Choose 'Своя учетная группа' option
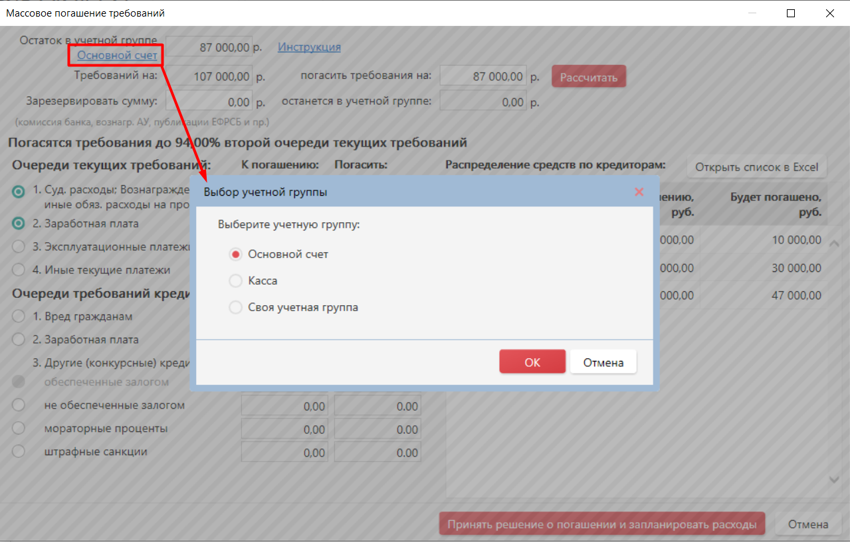The width and height of the screenshot is (850, 542). [235, 308]
